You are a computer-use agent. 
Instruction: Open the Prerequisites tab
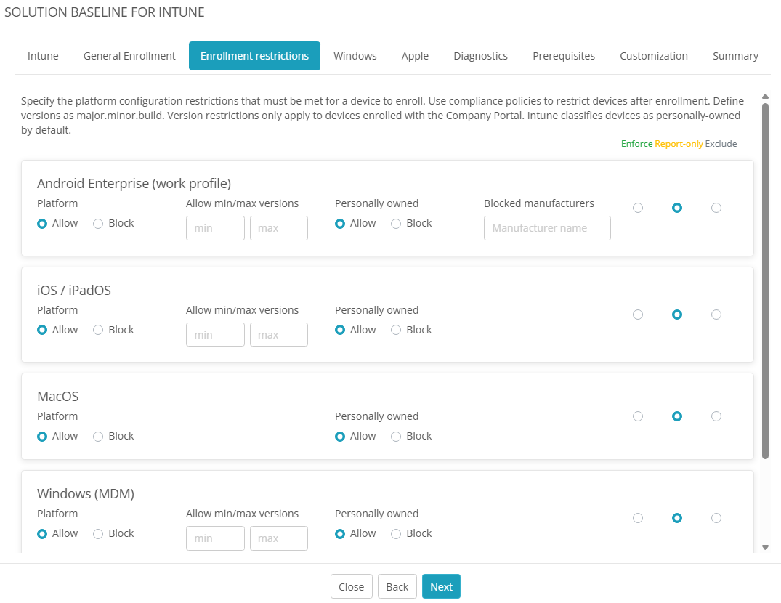564,56
